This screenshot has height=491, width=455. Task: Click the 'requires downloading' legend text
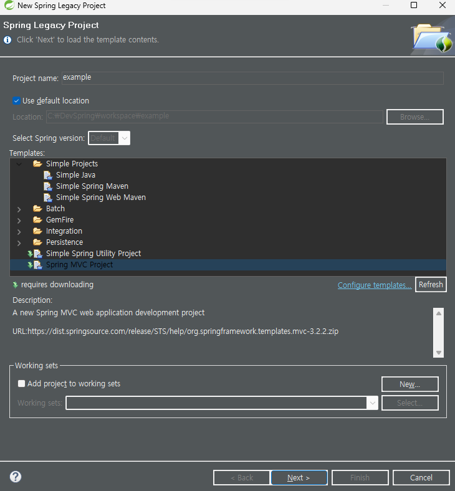click(57, 285)
